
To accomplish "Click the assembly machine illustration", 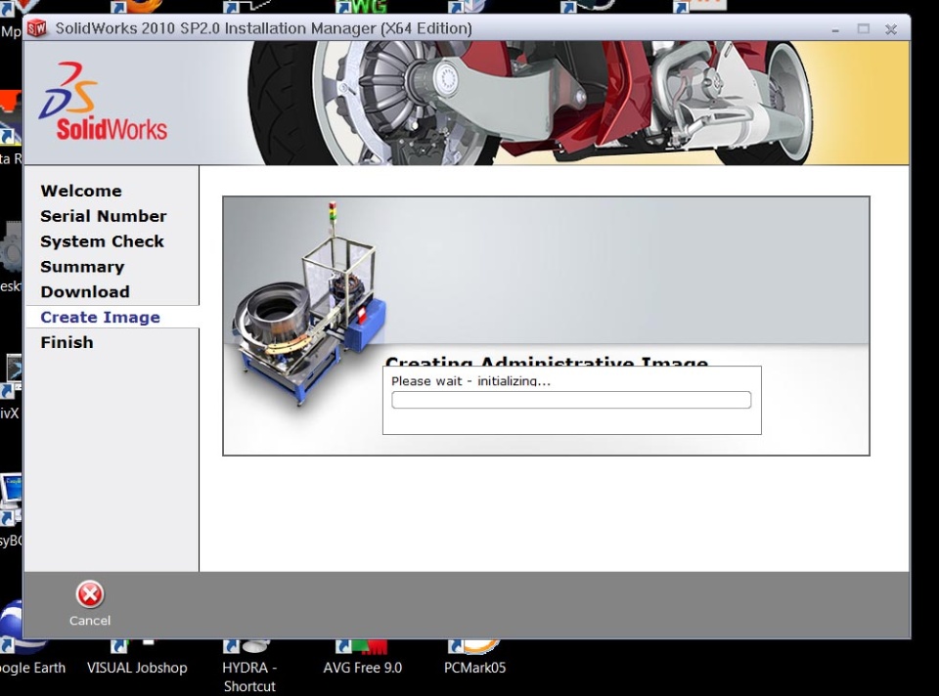I will point(310,305).
